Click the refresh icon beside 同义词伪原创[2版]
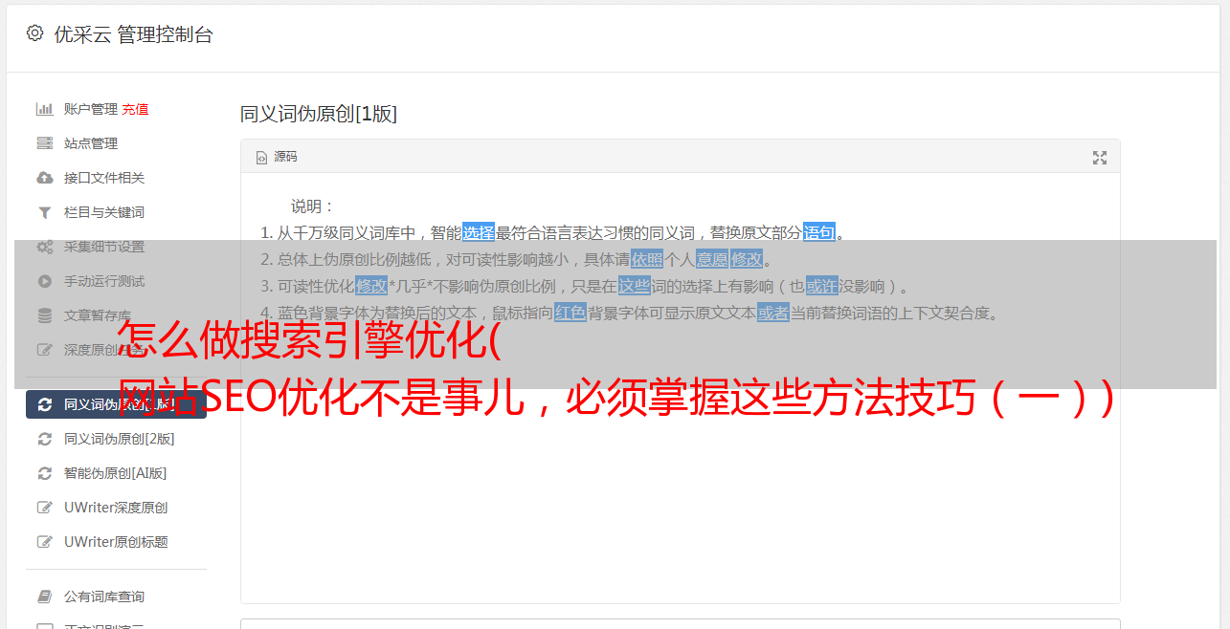Screen dimensions: 1230x629 coord(44,439)
